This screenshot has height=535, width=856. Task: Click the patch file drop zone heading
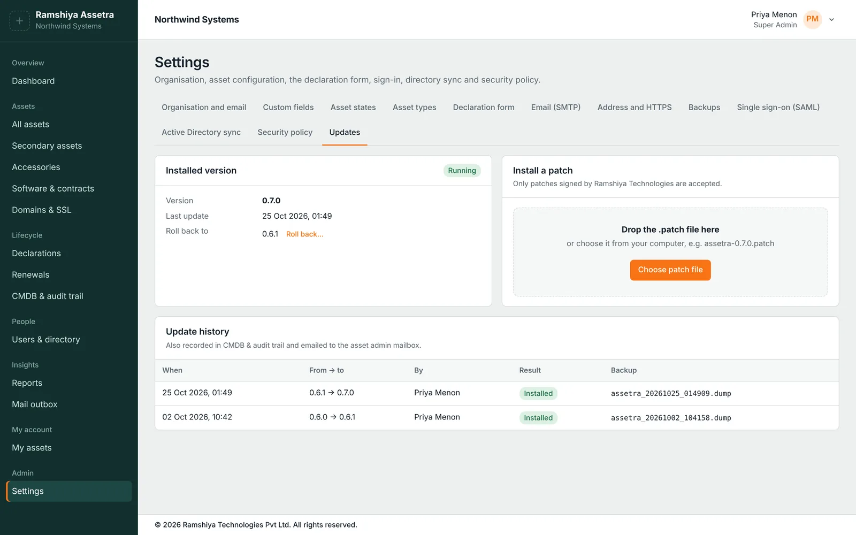670,230
